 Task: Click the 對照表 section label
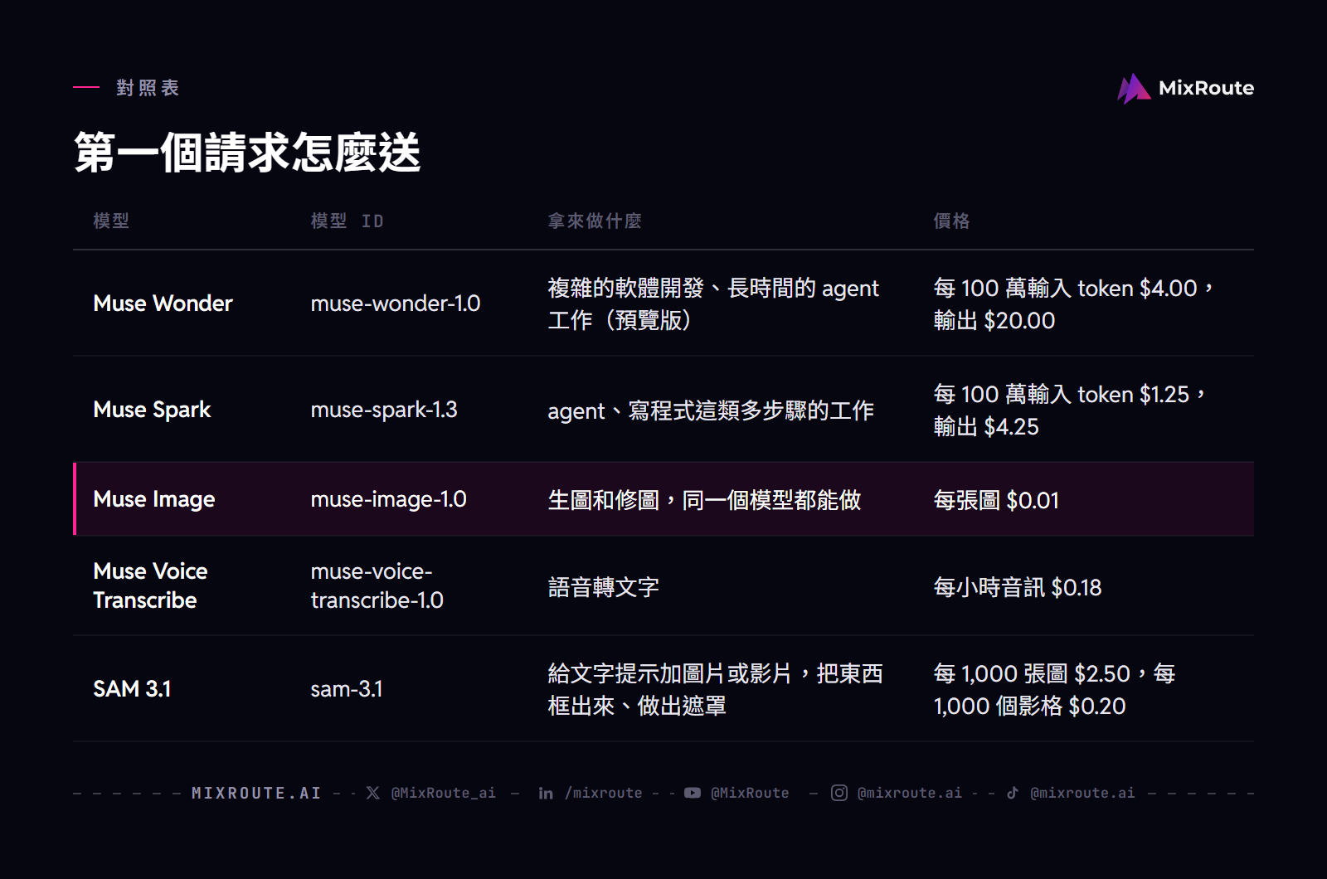click(x=148, y=88)
